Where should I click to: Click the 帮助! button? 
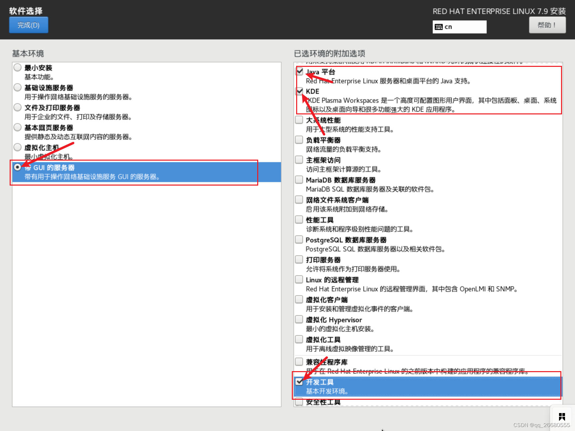click(x=547, y=25)
